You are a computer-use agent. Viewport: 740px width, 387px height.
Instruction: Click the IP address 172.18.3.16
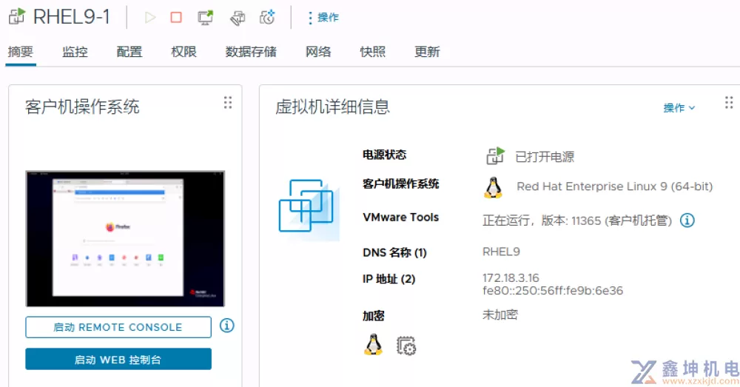coord(511,278)
